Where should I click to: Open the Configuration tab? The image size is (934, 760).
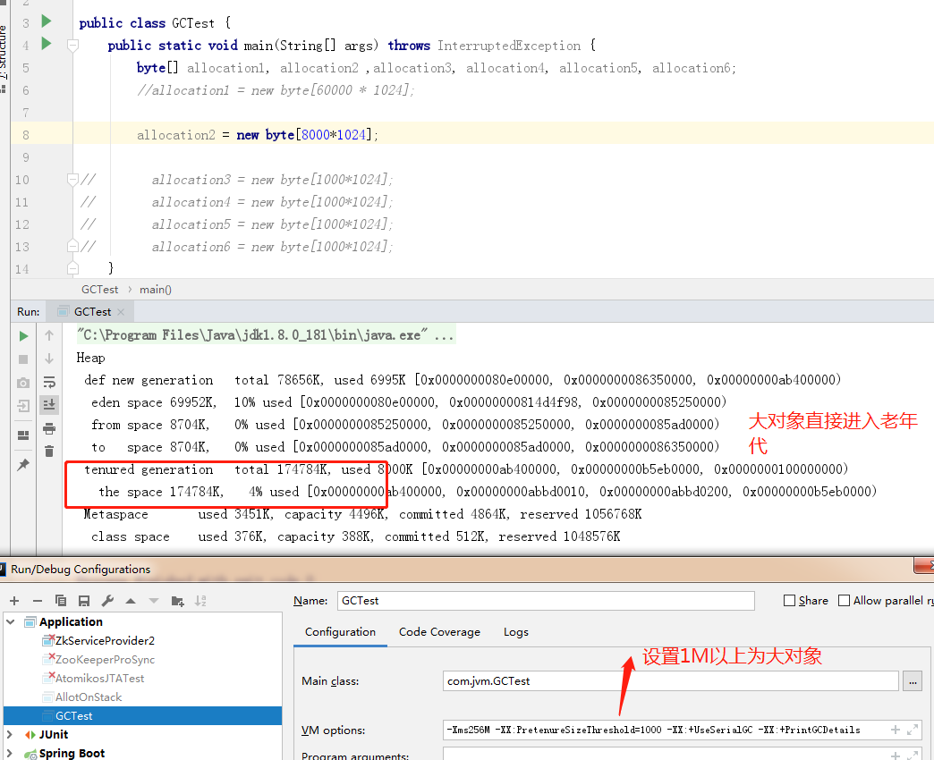[x=340, y=632]
